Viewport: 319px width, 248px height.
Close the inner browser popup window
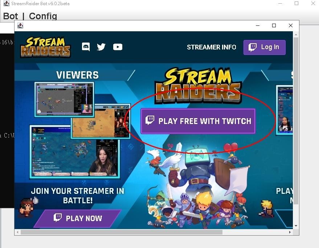tap(291, 25)
